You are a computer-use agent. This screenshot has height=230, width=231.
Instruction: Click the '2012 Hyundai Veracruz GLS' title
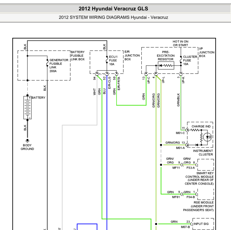(113, 8)
